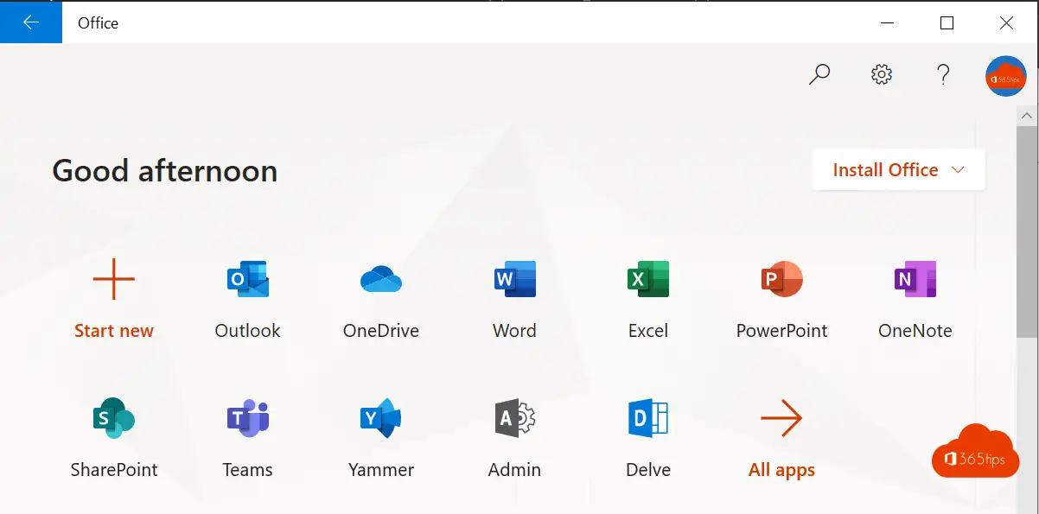Launch OneDrive from the app grid
The width and height of the screenshot is (1039, 514).
381,280
